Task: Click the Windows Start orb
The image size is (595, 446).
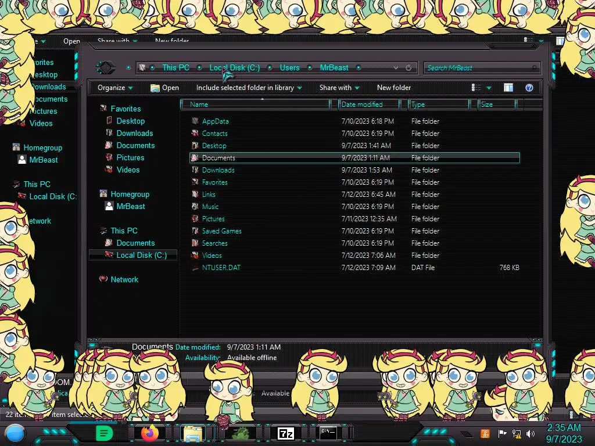Action: (x=15, y=433)
